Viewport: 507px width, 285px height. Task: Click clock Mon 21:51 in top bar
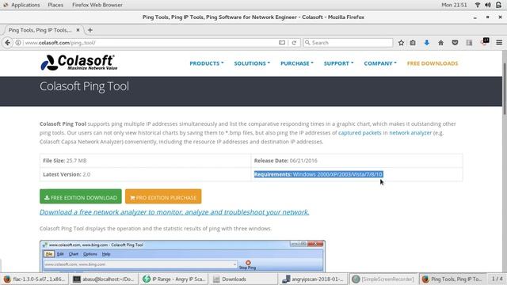[x=454, y=5]
